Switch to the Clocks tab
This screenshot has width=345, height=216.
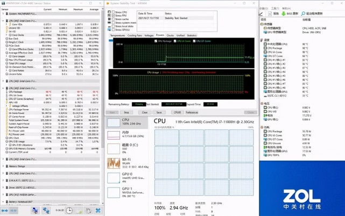pos(170,35)
